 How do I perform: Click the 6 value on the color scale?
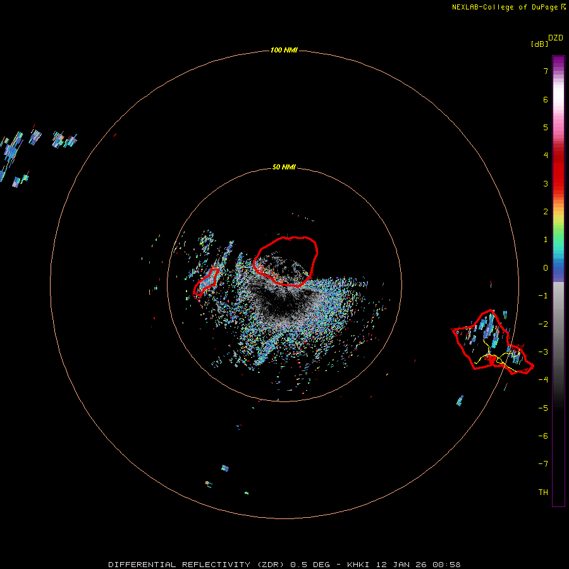click(546, 99)
